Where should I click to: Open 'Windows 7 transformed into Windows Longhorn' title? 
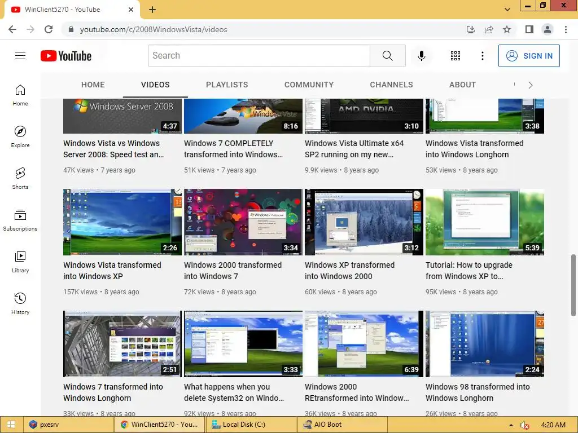[113, 392]
